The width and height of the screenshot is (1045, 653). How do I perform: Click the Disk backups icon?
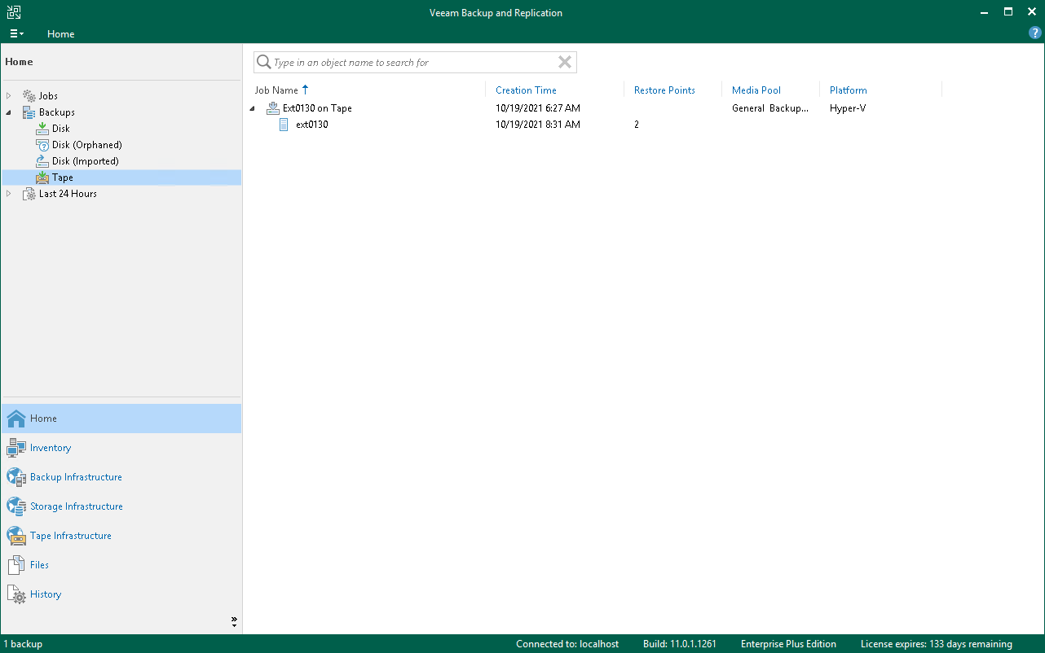(x=42, y=129)
